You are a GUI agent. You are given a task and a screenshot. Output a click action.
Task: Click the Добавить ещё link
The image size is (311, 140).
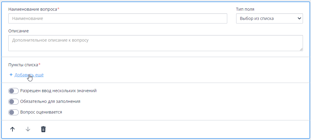pyautogui.click(x=29, y=75)
